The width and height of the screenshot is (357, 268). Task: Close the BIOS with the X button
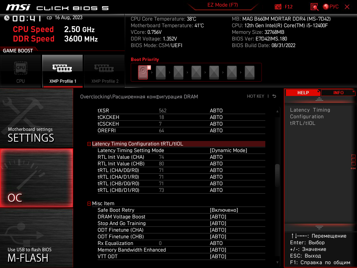click(347, 7)
